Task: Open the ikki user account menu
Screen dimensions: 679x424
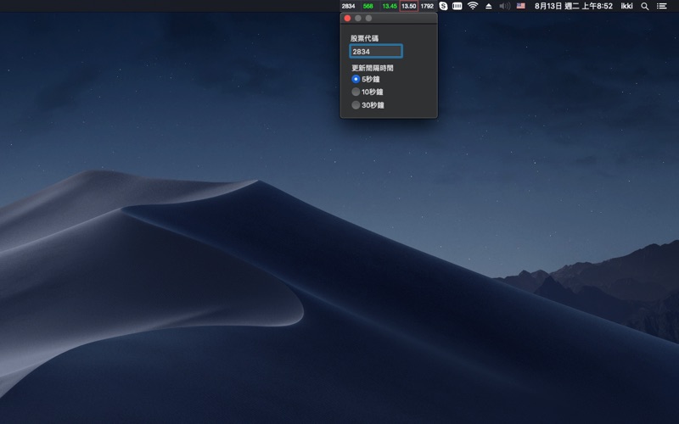Action: [x=626, y=6]
